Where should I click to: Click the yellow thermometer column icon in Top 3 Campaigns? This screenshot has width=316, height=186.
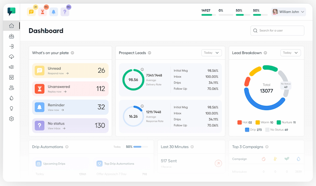click(275, 159)
